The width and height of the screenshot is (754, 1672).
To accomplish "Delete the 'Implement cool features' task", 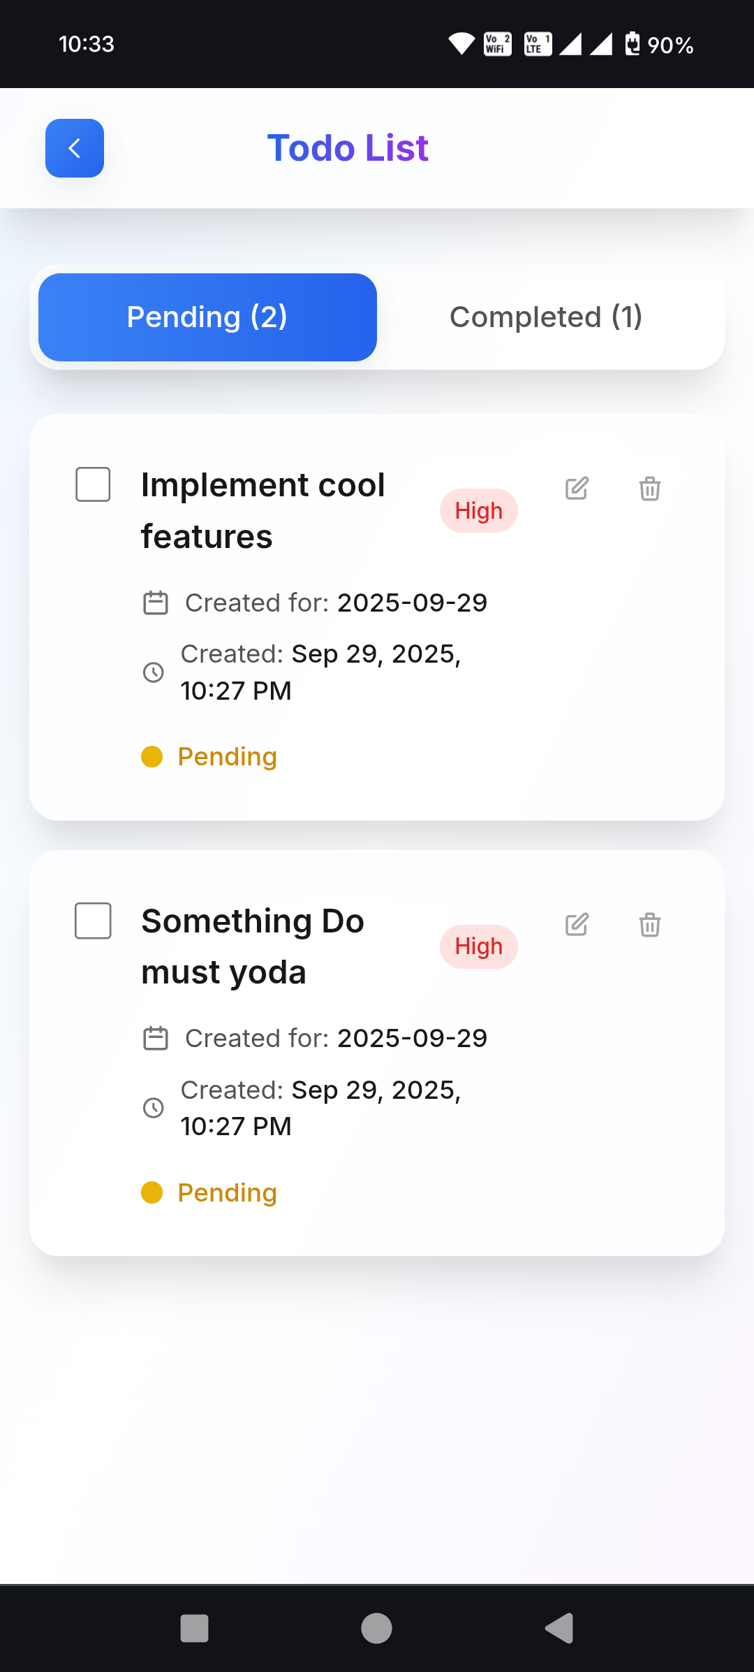I will pos(649,489).
